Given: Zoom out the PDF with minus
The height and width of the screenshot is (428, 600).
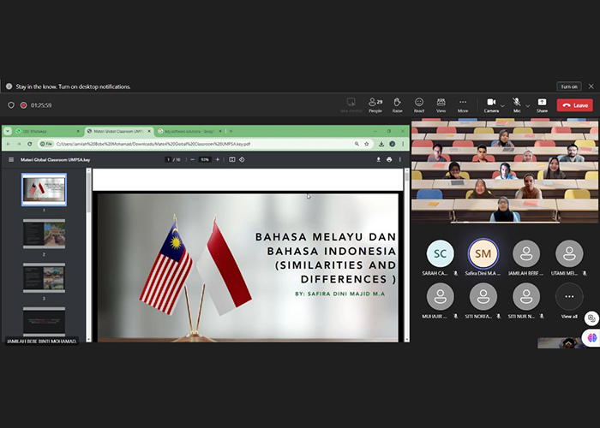Looking at the screenshot, I should [192, 159].
